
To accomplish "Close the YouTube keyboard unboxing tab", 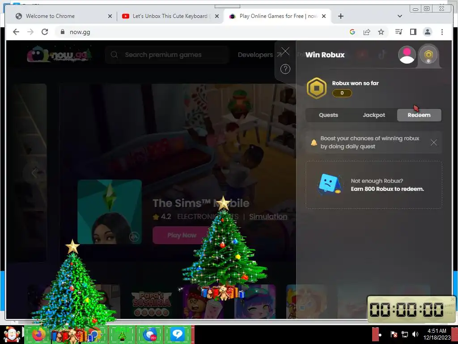I will click(217, 16).
